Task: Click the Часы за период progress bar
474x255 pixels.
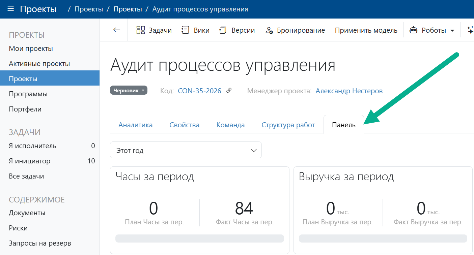Action: coord(200,238)
